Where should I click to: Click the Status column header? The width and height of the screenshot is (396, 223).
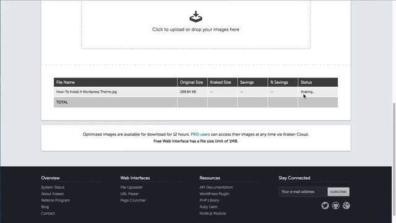point(317,82)
